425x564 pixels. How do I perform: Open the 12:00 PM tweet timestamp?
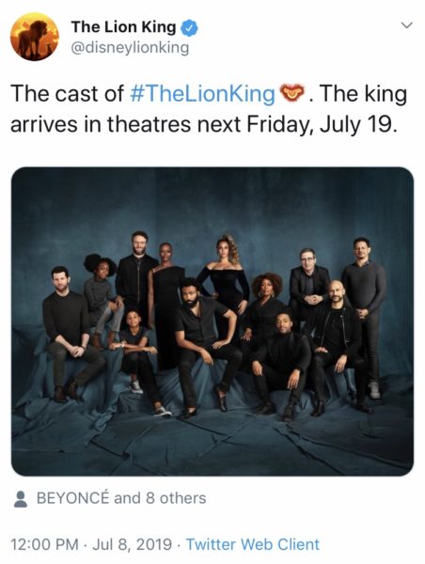coord(44,544)
